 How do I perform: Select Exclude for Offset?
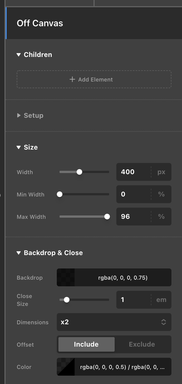(142, 344)
